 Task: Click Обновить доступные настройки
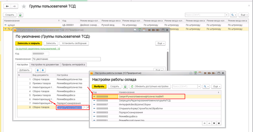click(150, 87)
